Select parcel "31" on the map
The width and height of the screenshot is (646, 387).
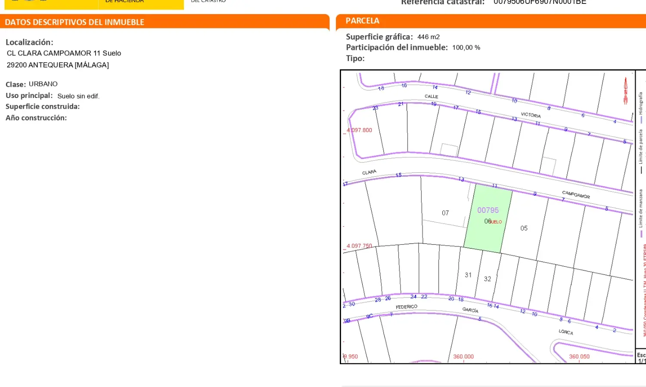point(468,275)
